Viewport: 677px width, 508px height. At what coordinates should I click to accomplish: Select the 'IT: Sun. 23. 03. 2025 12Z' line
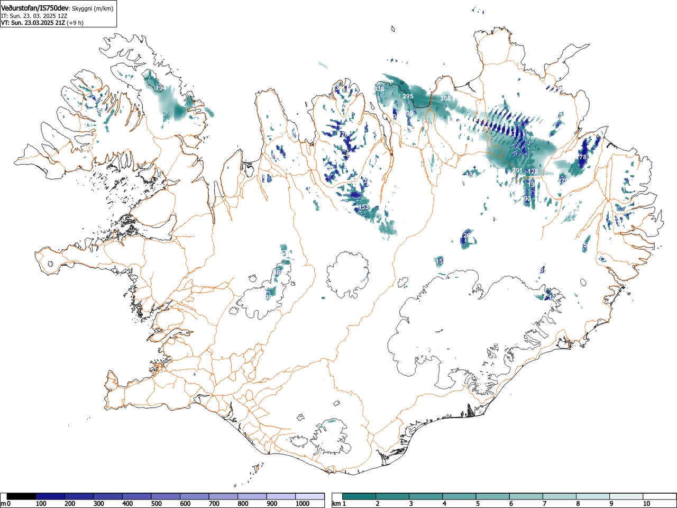point(34,16)
